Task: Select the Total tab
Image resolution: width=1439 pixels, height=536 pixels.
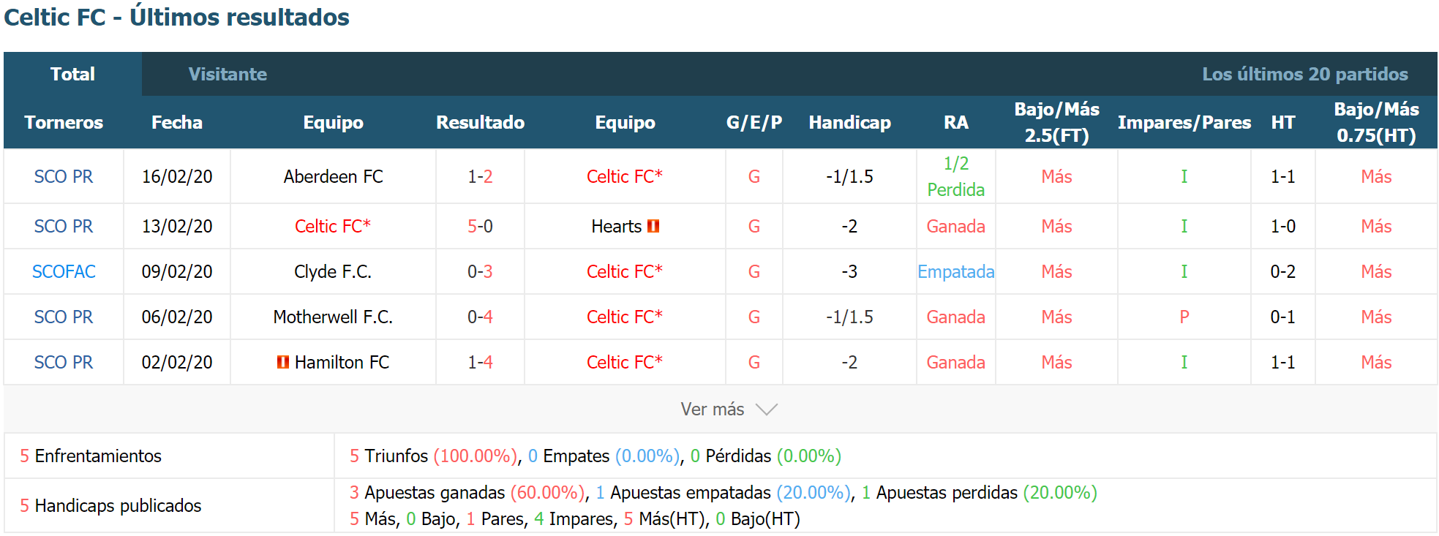Action: [72, 74]
